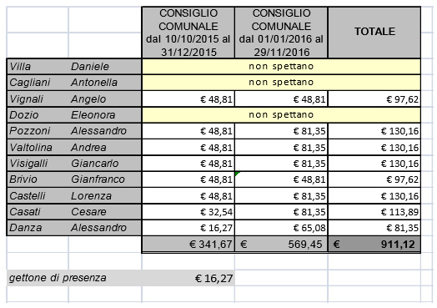
Task: Click the header dated 10/10/2015 to 31/12/2015
Action: point(188,33)
